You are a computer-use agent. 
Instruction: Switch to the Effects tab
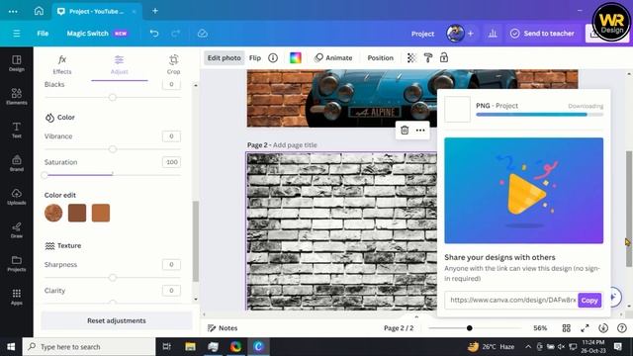(62, 64)
